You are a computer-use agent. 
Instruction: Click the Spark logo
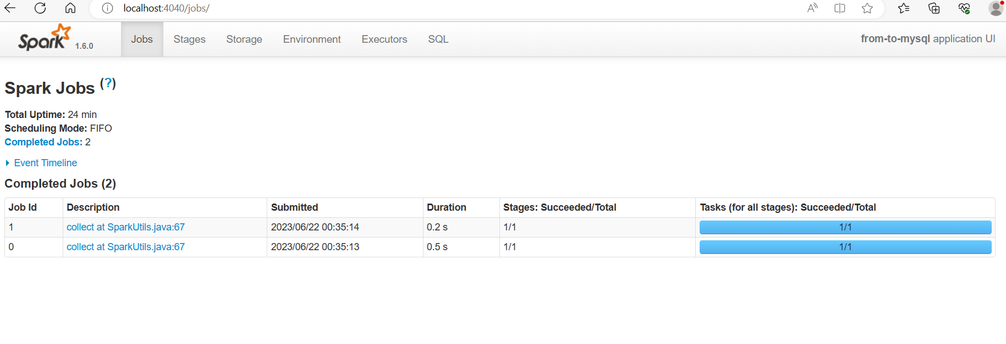45,37
